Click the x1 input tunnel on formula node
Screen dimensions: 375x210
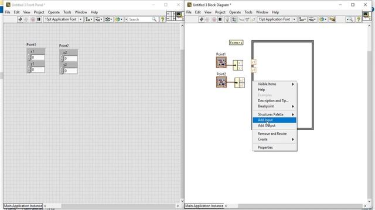(x=254, y=62)
